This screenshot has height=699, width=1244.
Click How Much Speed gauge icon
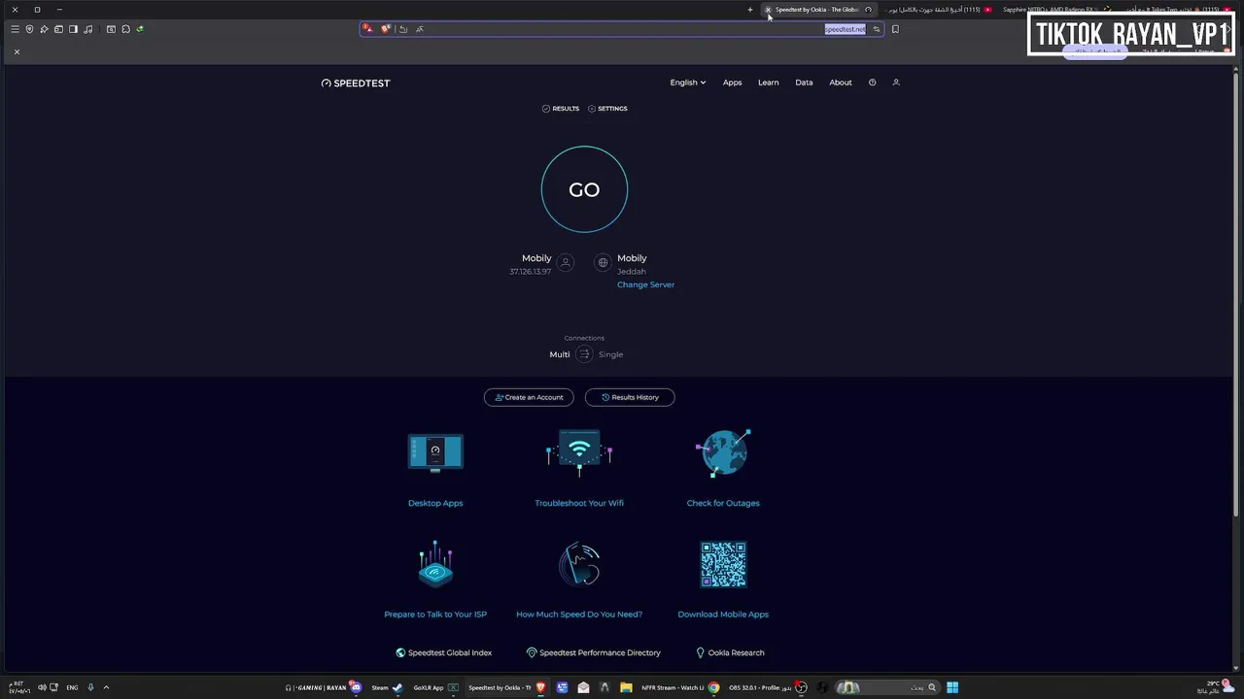point(579,564)
